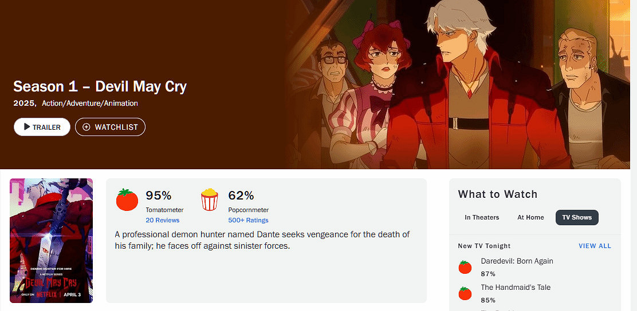Open the 500+ Ratings link
The image size is (637, 311).
click(248, 220)
